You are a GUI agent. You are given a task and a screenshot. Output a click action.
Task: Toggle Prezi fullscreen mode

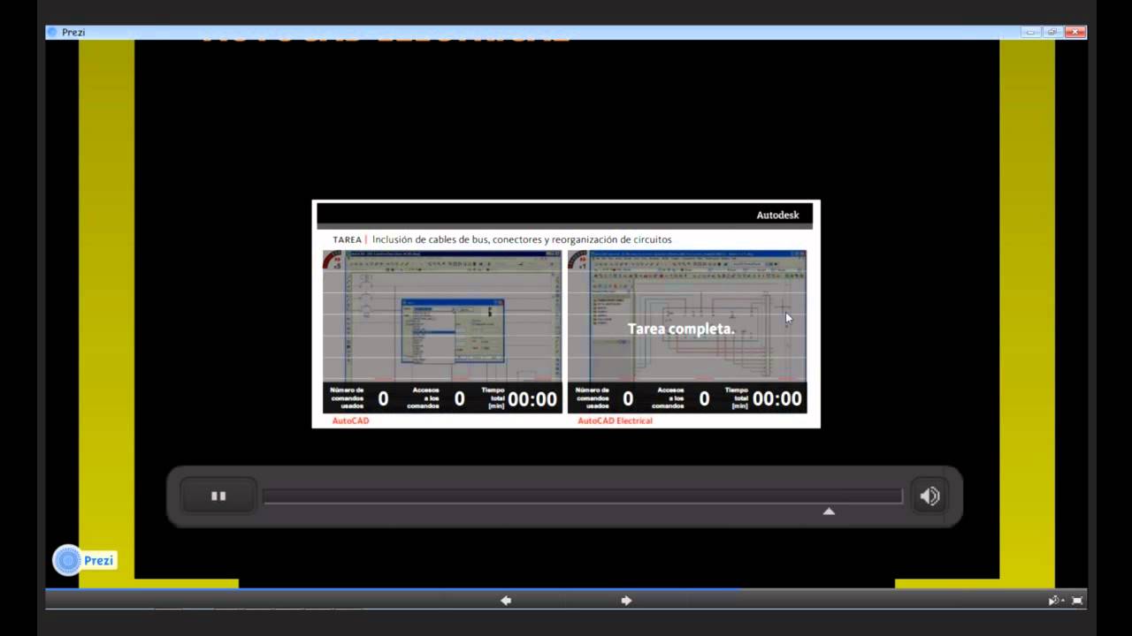1077,601
